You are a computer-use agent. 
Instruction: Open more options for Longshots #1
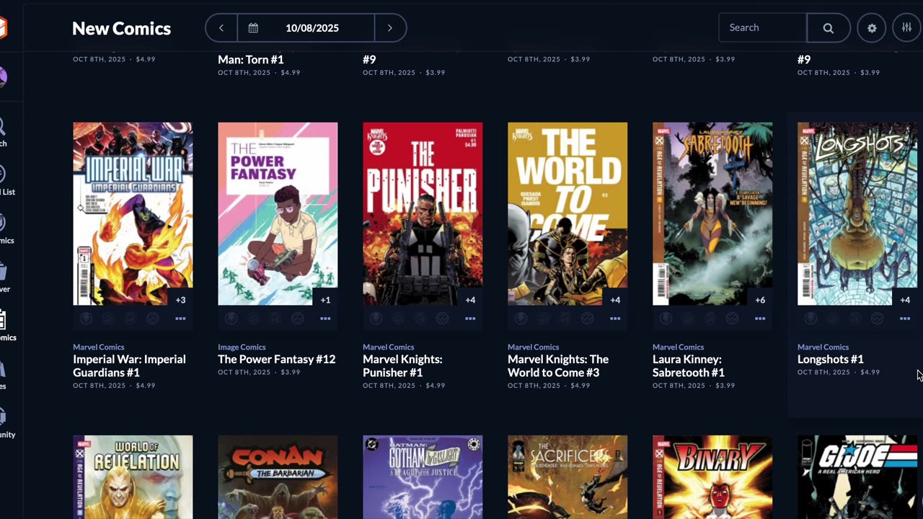point(905,319)
